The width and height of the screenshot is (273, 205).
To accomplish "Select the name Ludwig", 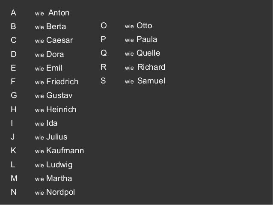I will [59, 165].
